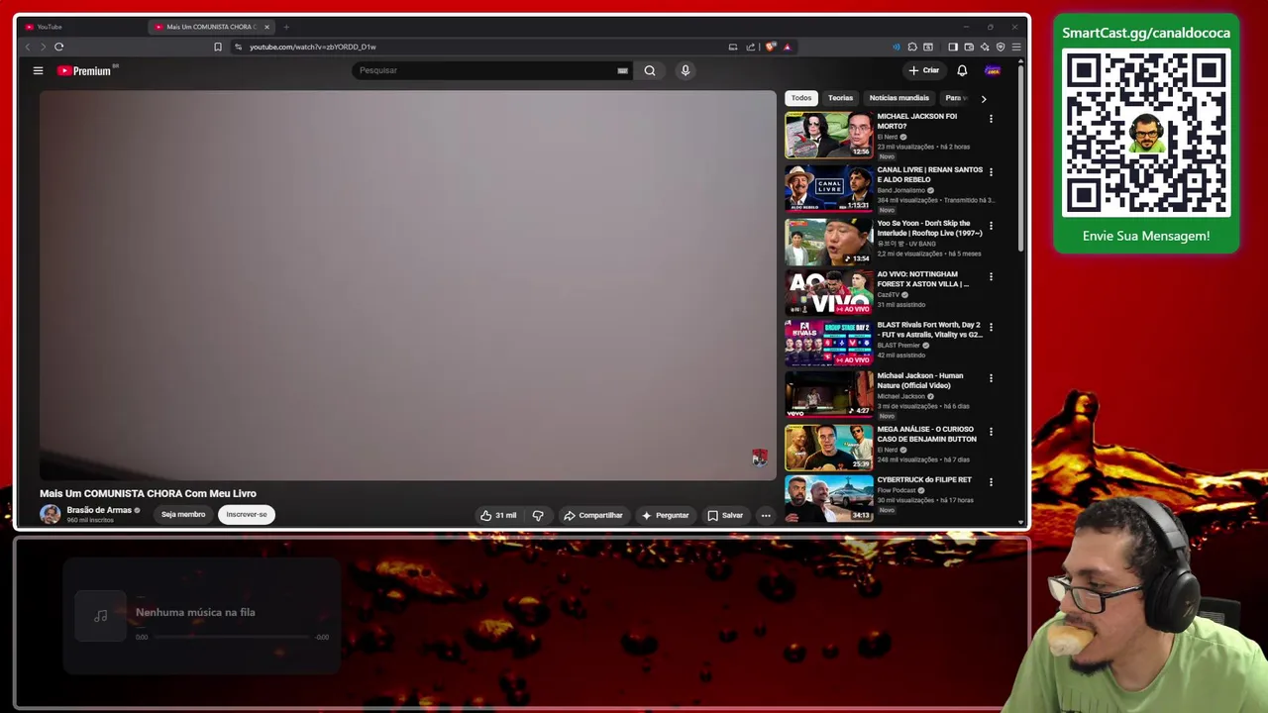The image size is (1268, 713).
Task: Open the account avatar menu
Action: pos(993,70)
